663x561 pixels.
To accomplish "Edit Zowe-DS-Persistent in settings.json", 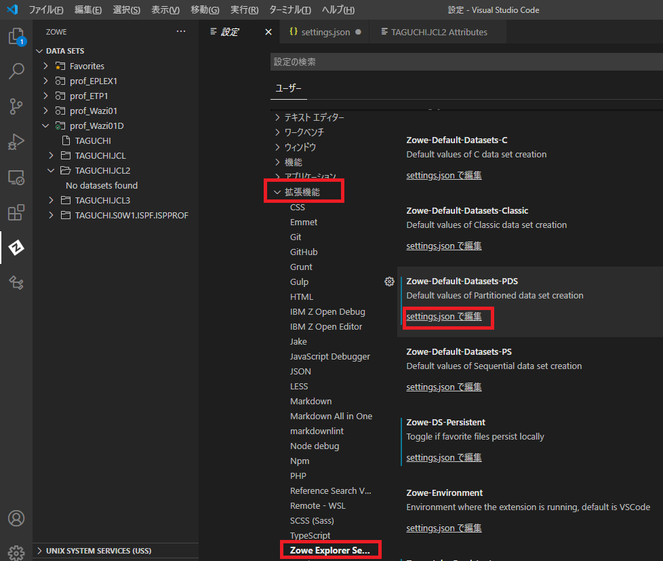I will coord(444,457).
